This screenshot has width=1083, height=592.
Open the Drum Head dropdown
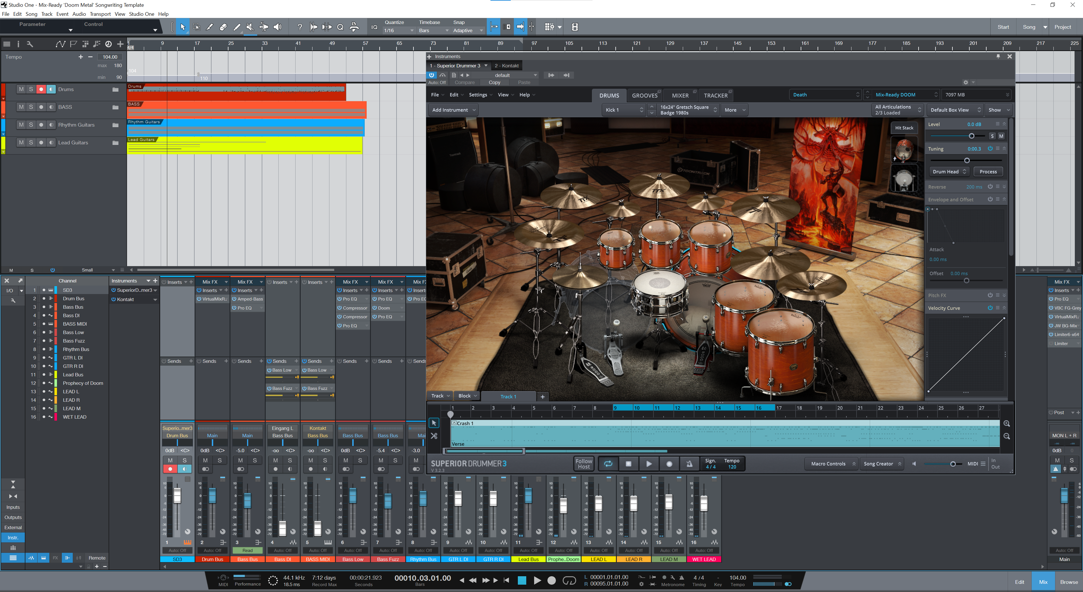[x=949, y=171]
